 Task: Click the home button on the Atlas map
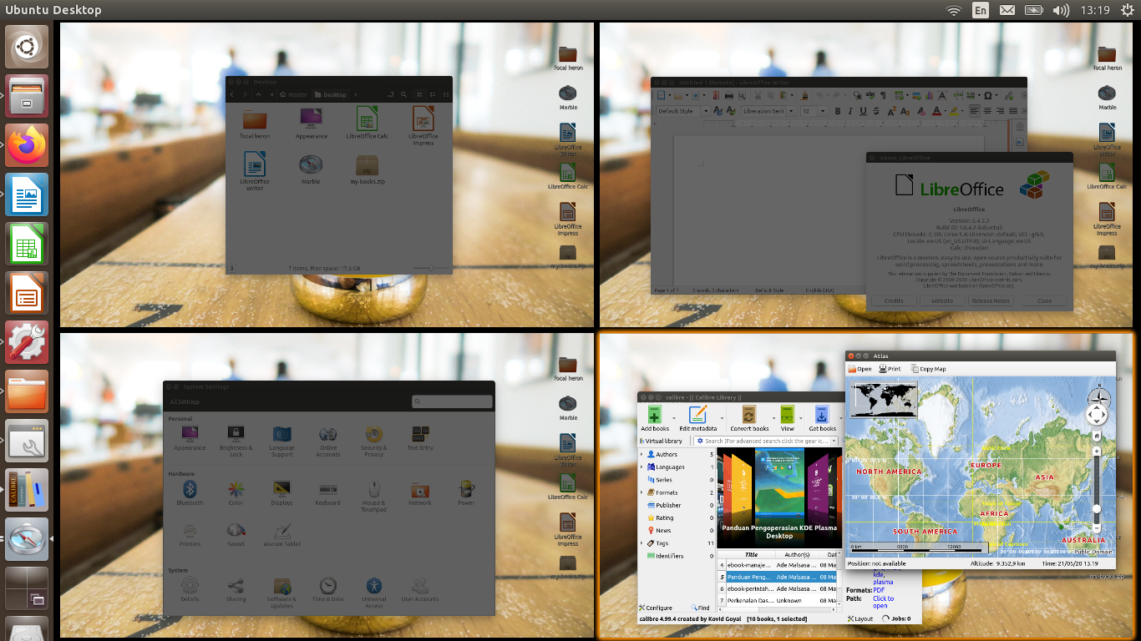click(x=1097, y=436)
